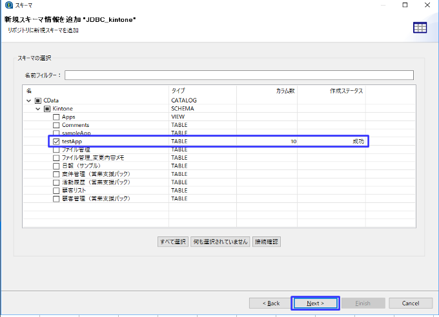Click the Finish button
Screen dimensions: 439x317
click(363, 303)
